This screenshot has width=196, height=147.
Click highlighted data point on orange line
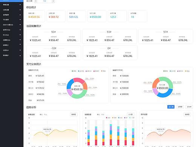(x=161, y=135)
